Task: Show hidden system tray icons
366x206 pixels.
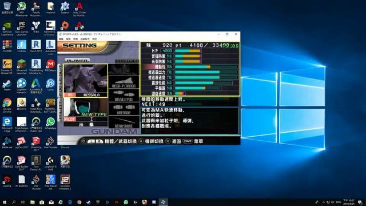Action: coord(324,202)
